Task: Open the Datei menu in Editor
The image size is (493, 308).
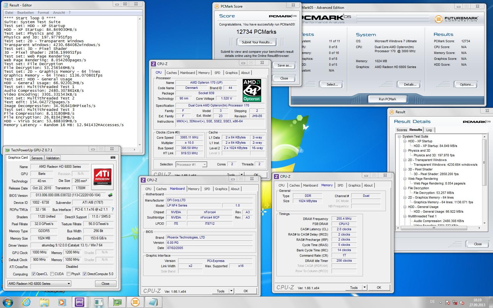Action: 9,13
